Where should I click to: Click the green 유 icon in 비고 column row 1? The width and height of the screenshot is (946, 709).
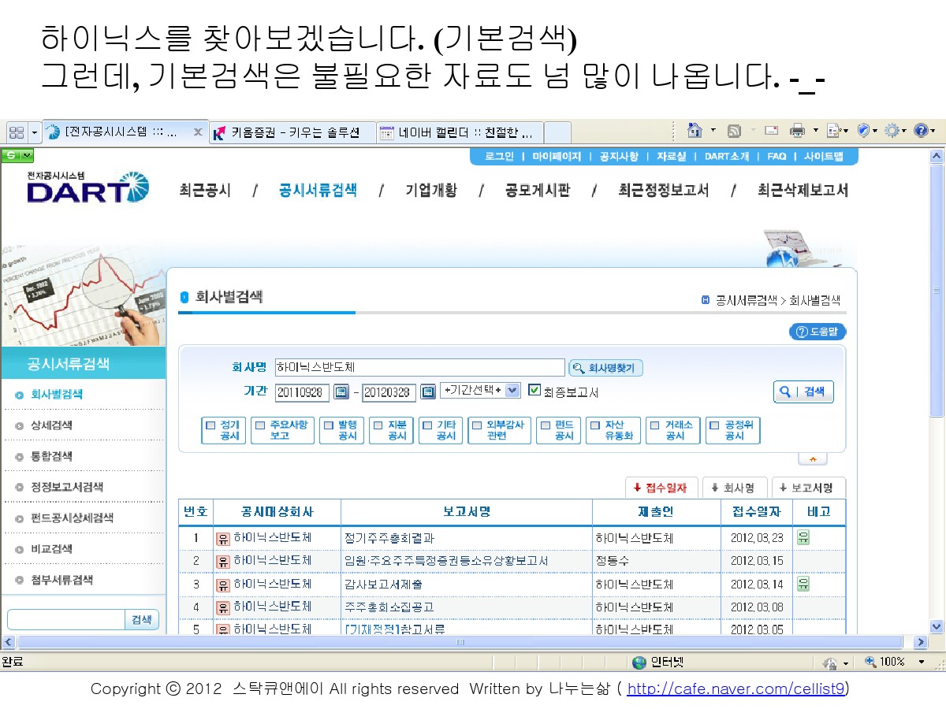[803, 538]
